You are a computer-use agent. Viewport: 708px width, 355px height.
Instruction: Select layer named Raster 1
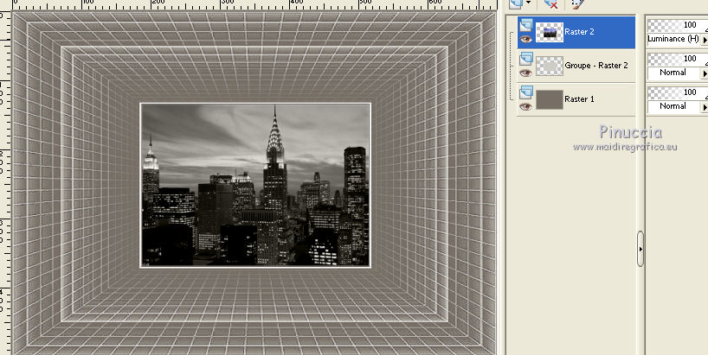(579, 99)
